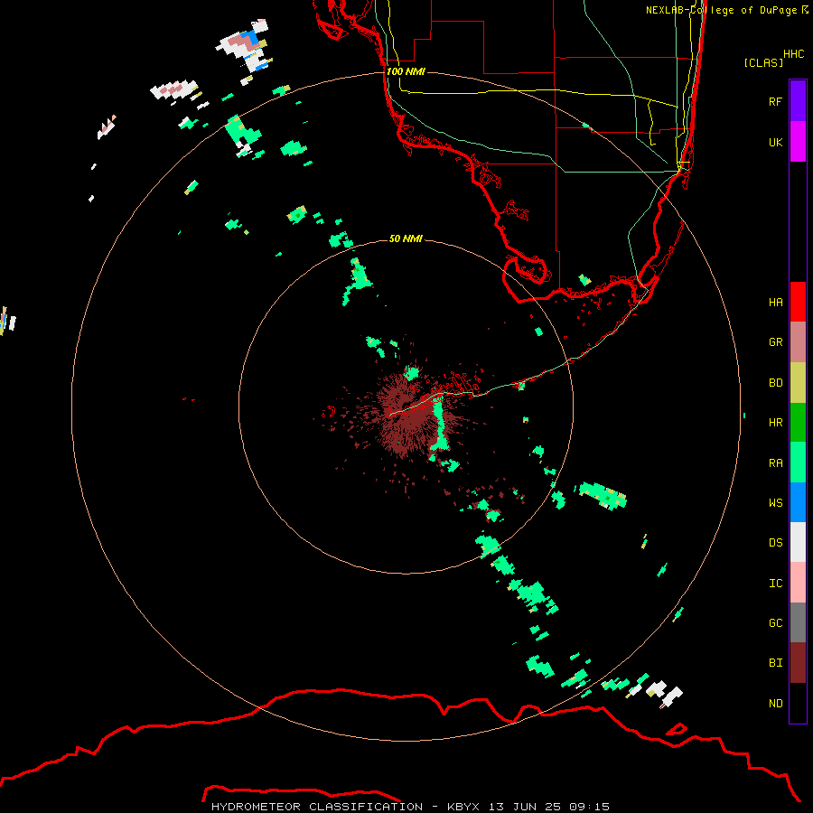
Task: Select the magenta UK legend swatch
Action: point(798,142)
